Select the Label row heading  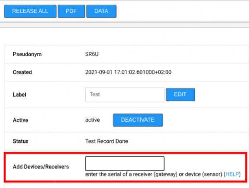[20, 94]
